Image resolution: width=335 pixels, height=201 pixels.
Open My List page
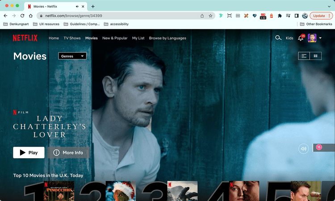(x=138, y=38)
